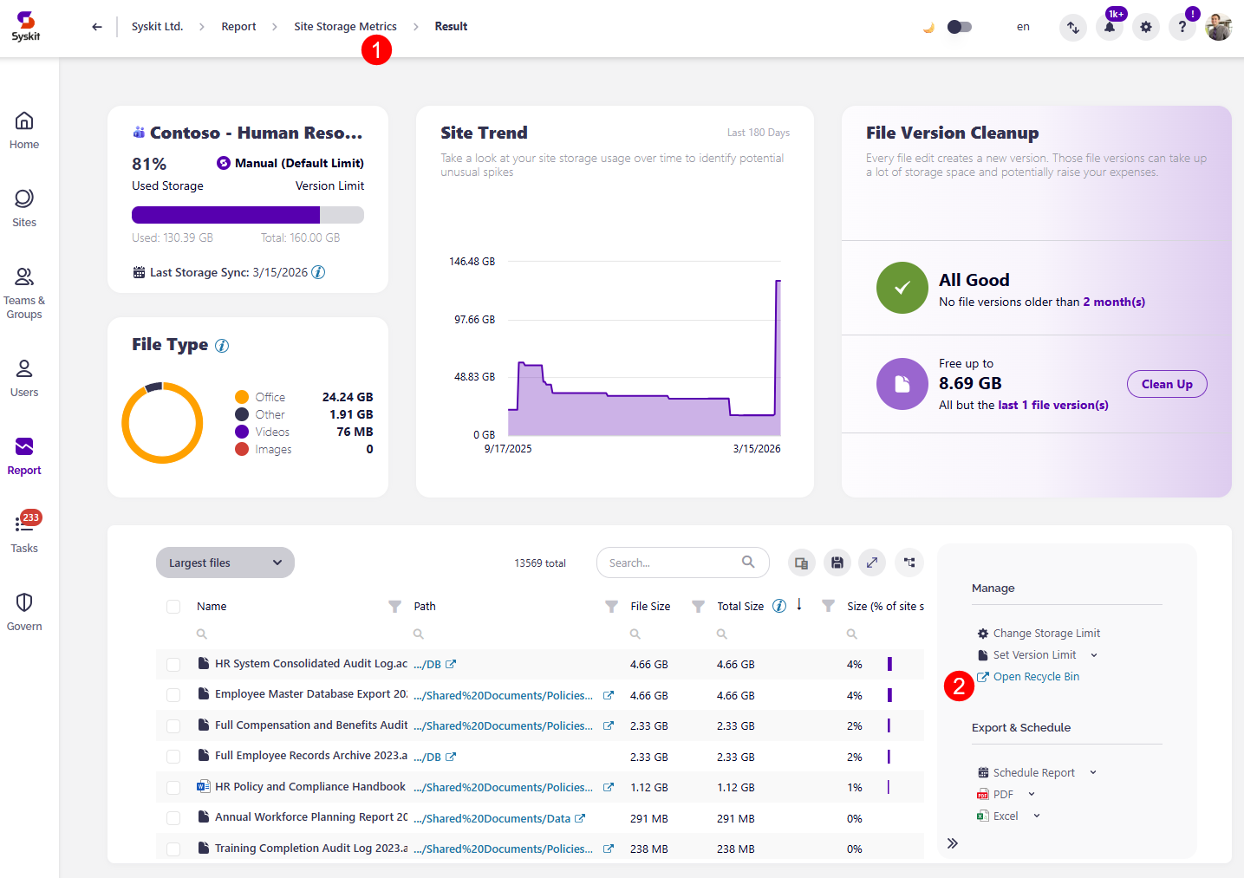Expand the report table to full screen
This screenshot has width=1244, height=878.
872,563
